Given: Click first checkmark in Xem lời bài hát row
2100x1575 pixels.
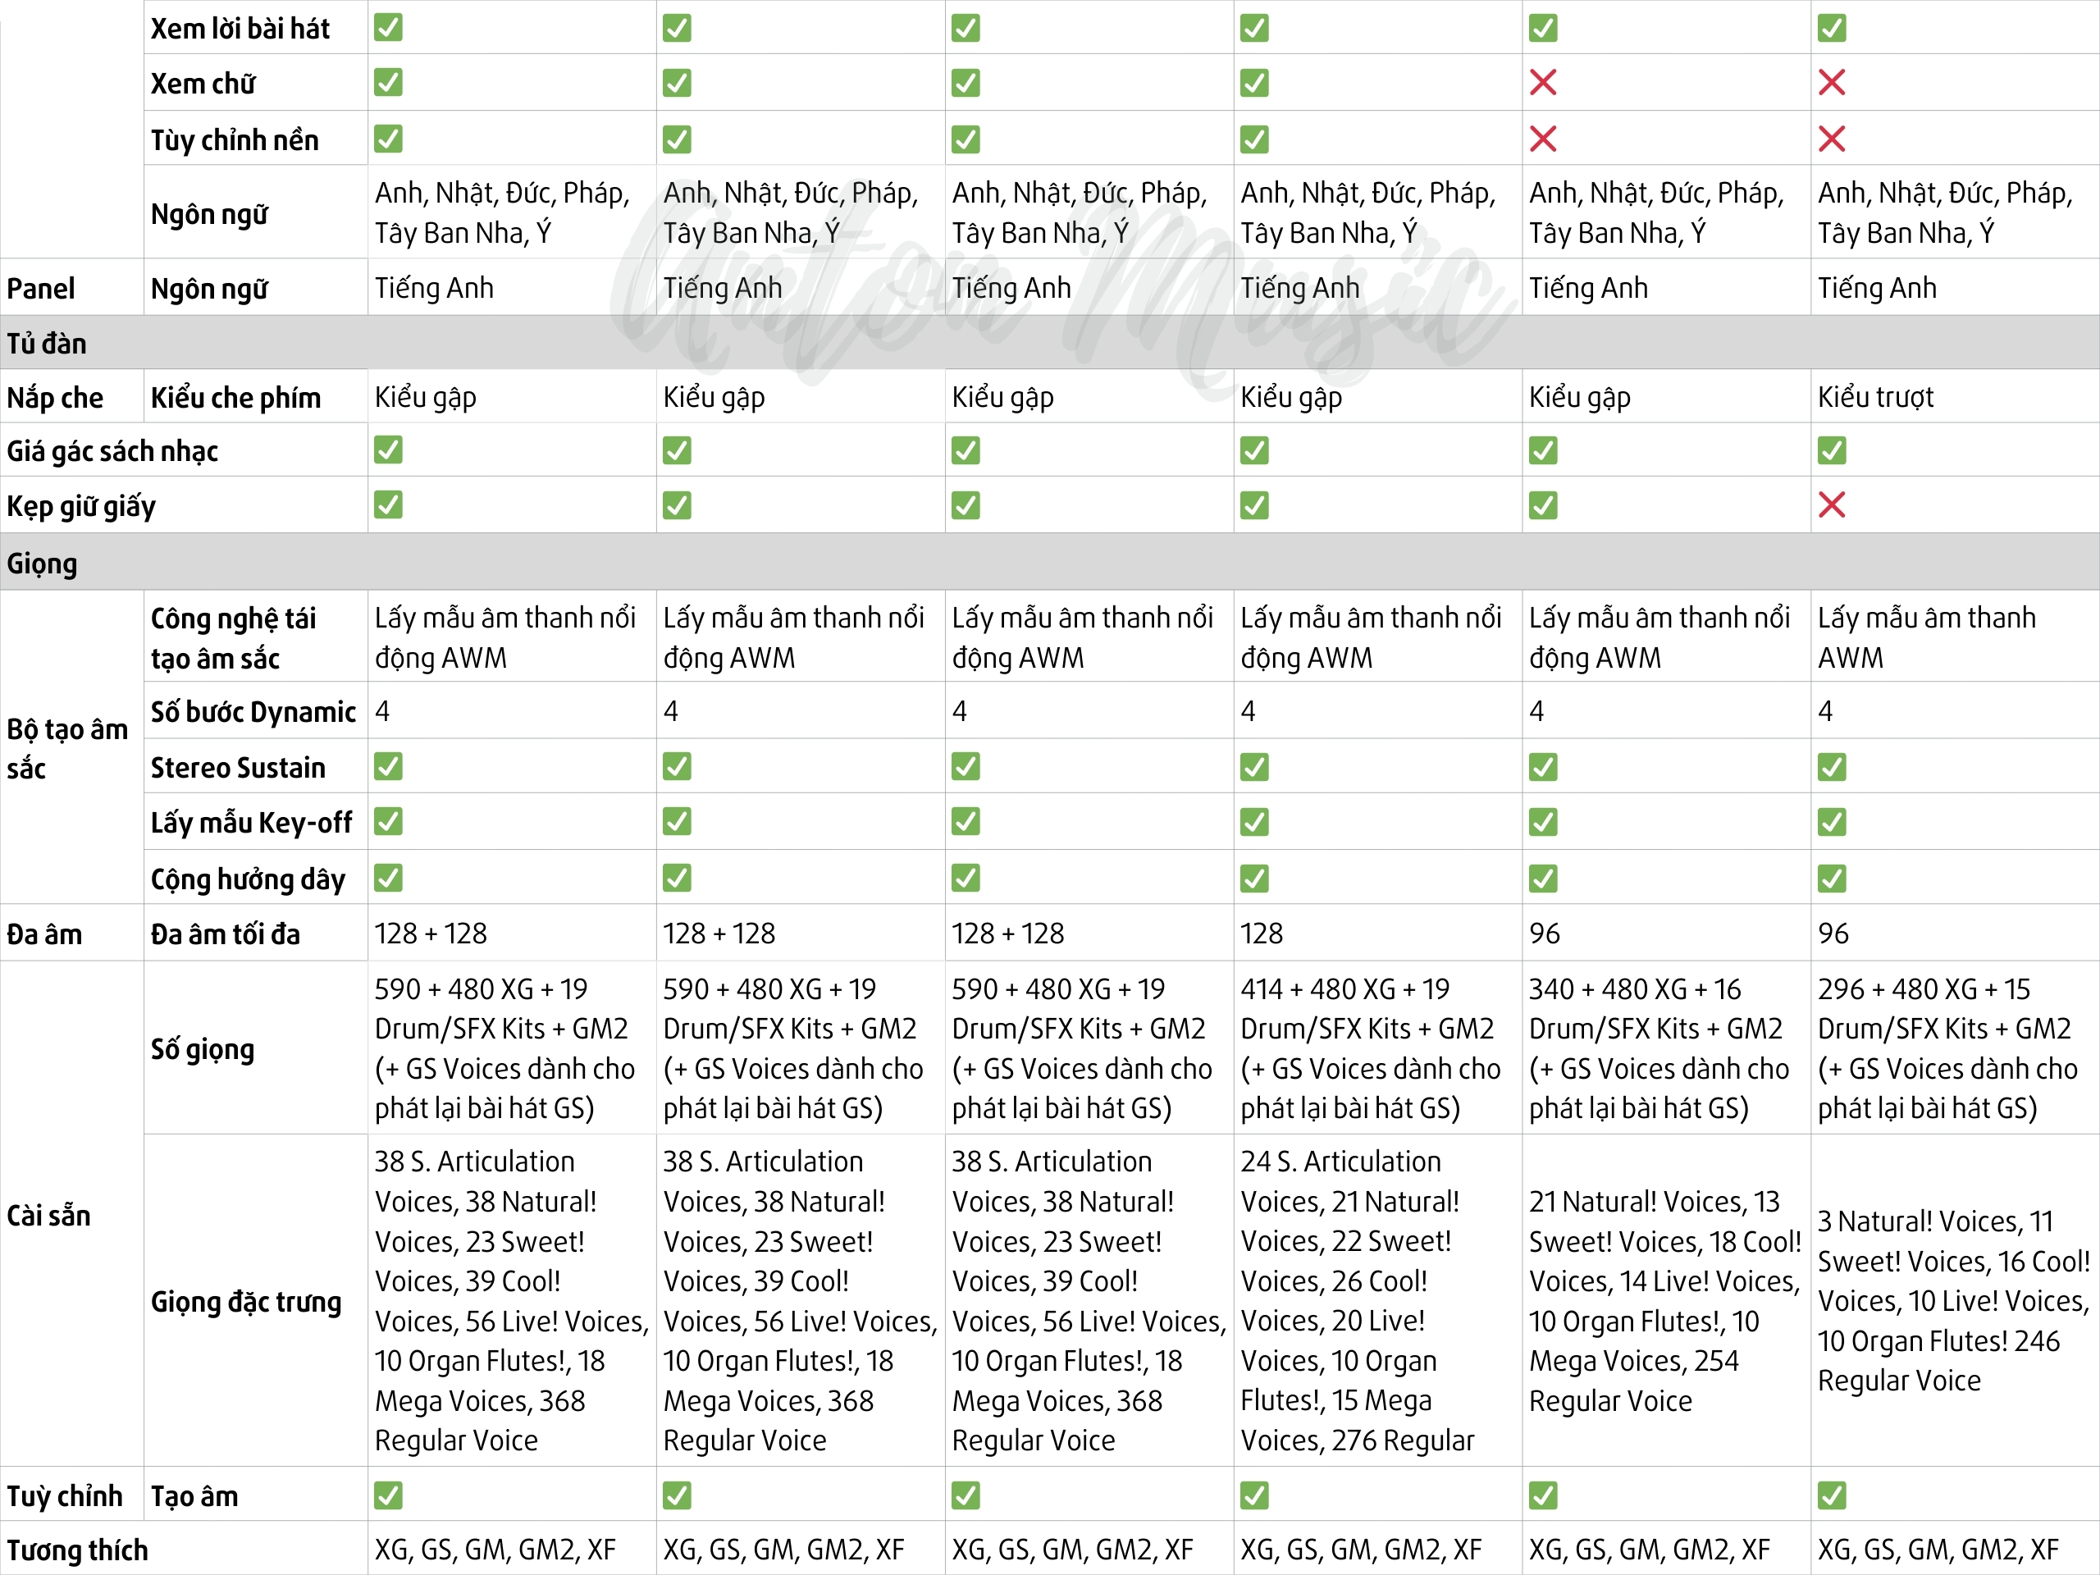Looking at the screenshot, I should click(388, 28).
